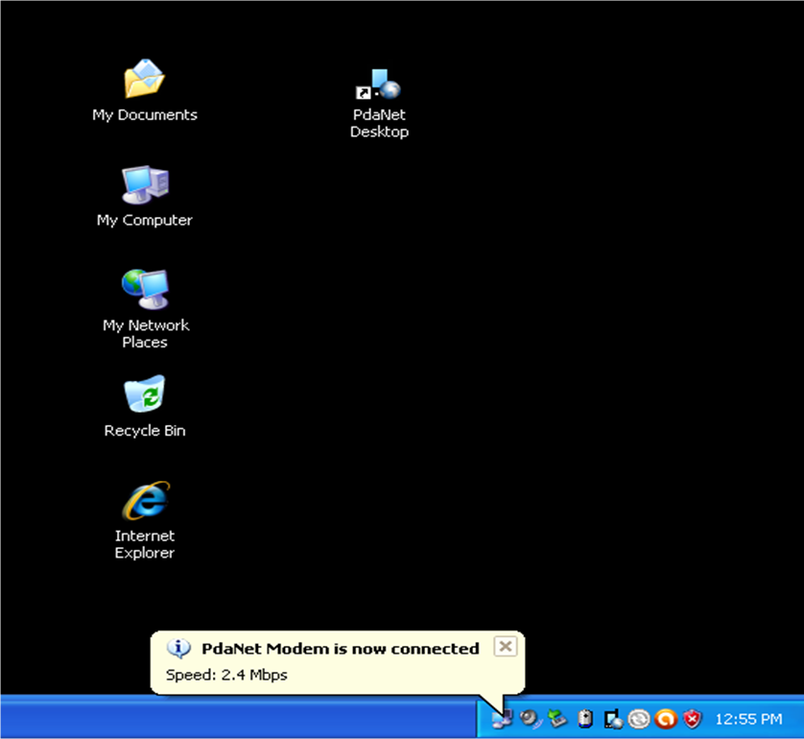Click the battery power tray icon
Image resolution: width=804 pixels, height=739 pixels.
585,719
